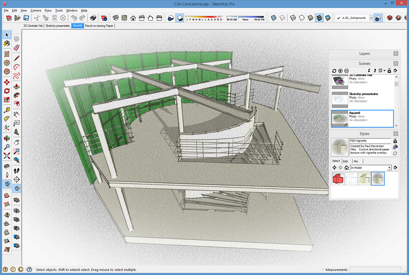Image resolution: width=409 pixels, height=275 pixels.
Task: Select the arrow Select tool
Action: (7, 35)
